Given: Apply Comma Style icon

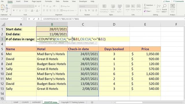Looking at the screenshot, I should tap(89, 10).
